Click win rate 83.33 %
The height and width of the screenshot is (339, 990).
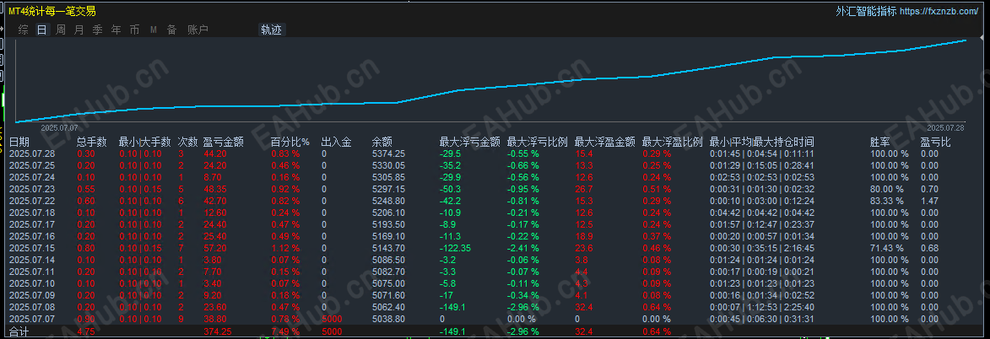coord(886,201)
